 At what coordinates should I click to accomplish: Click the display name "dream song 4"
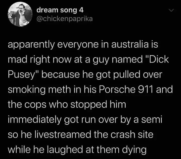pos(60,10)
